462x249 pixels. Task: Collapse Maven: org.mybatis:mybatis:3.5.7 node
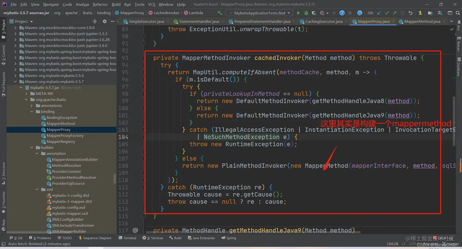pos(15,82)
